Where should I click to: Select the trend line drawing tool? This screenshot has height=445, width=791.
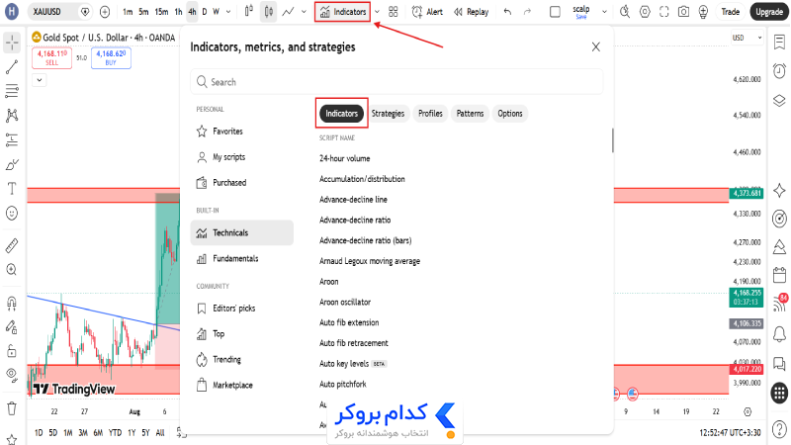tap(12, 67)
